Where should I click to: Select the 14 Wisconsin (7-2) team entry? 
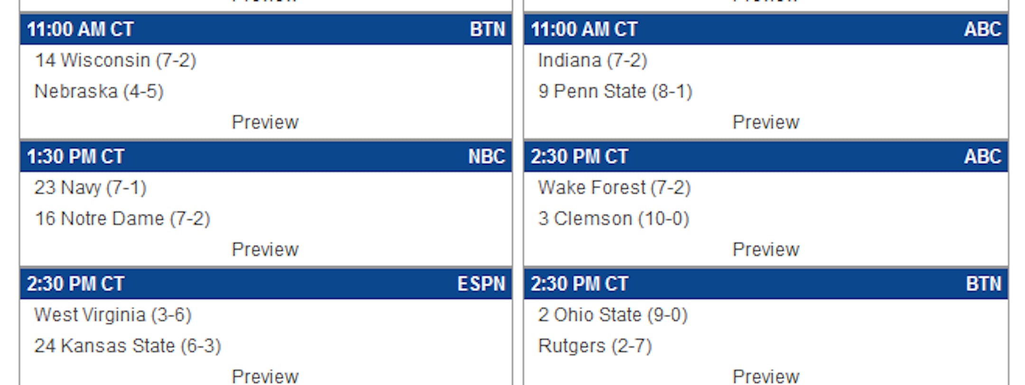(x=115, y=61)
